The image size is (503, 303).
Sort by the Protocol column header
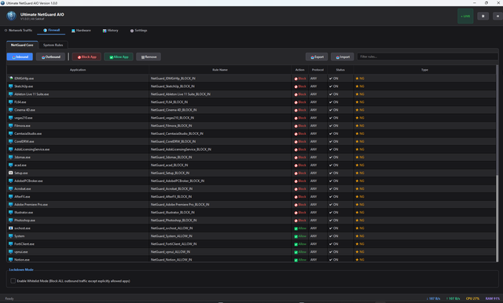[318, 70]
